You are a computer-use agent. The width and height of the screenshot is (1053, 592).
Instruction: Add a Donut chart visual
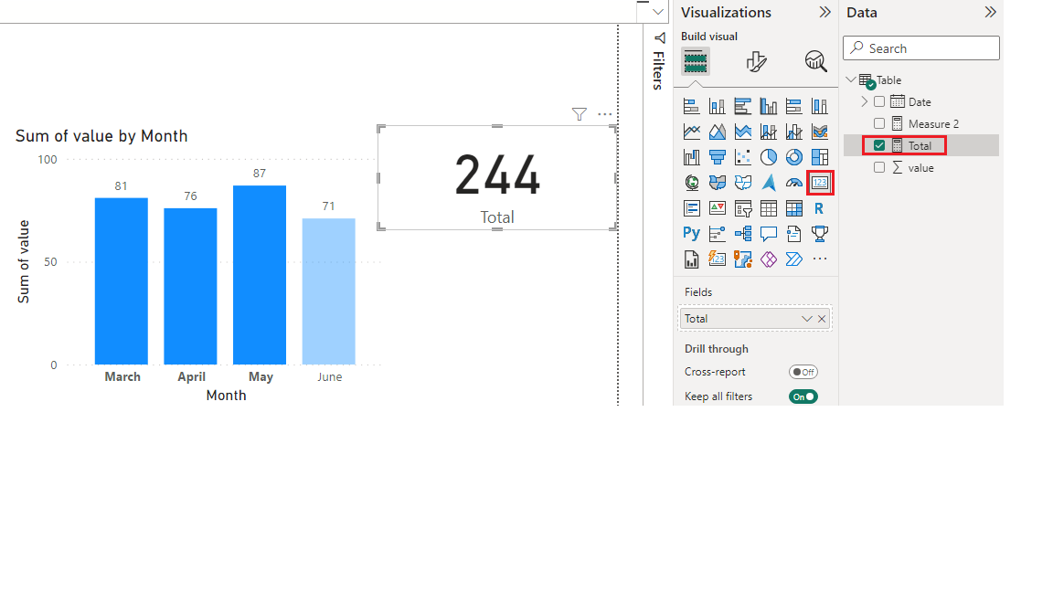tap(793, 157)
